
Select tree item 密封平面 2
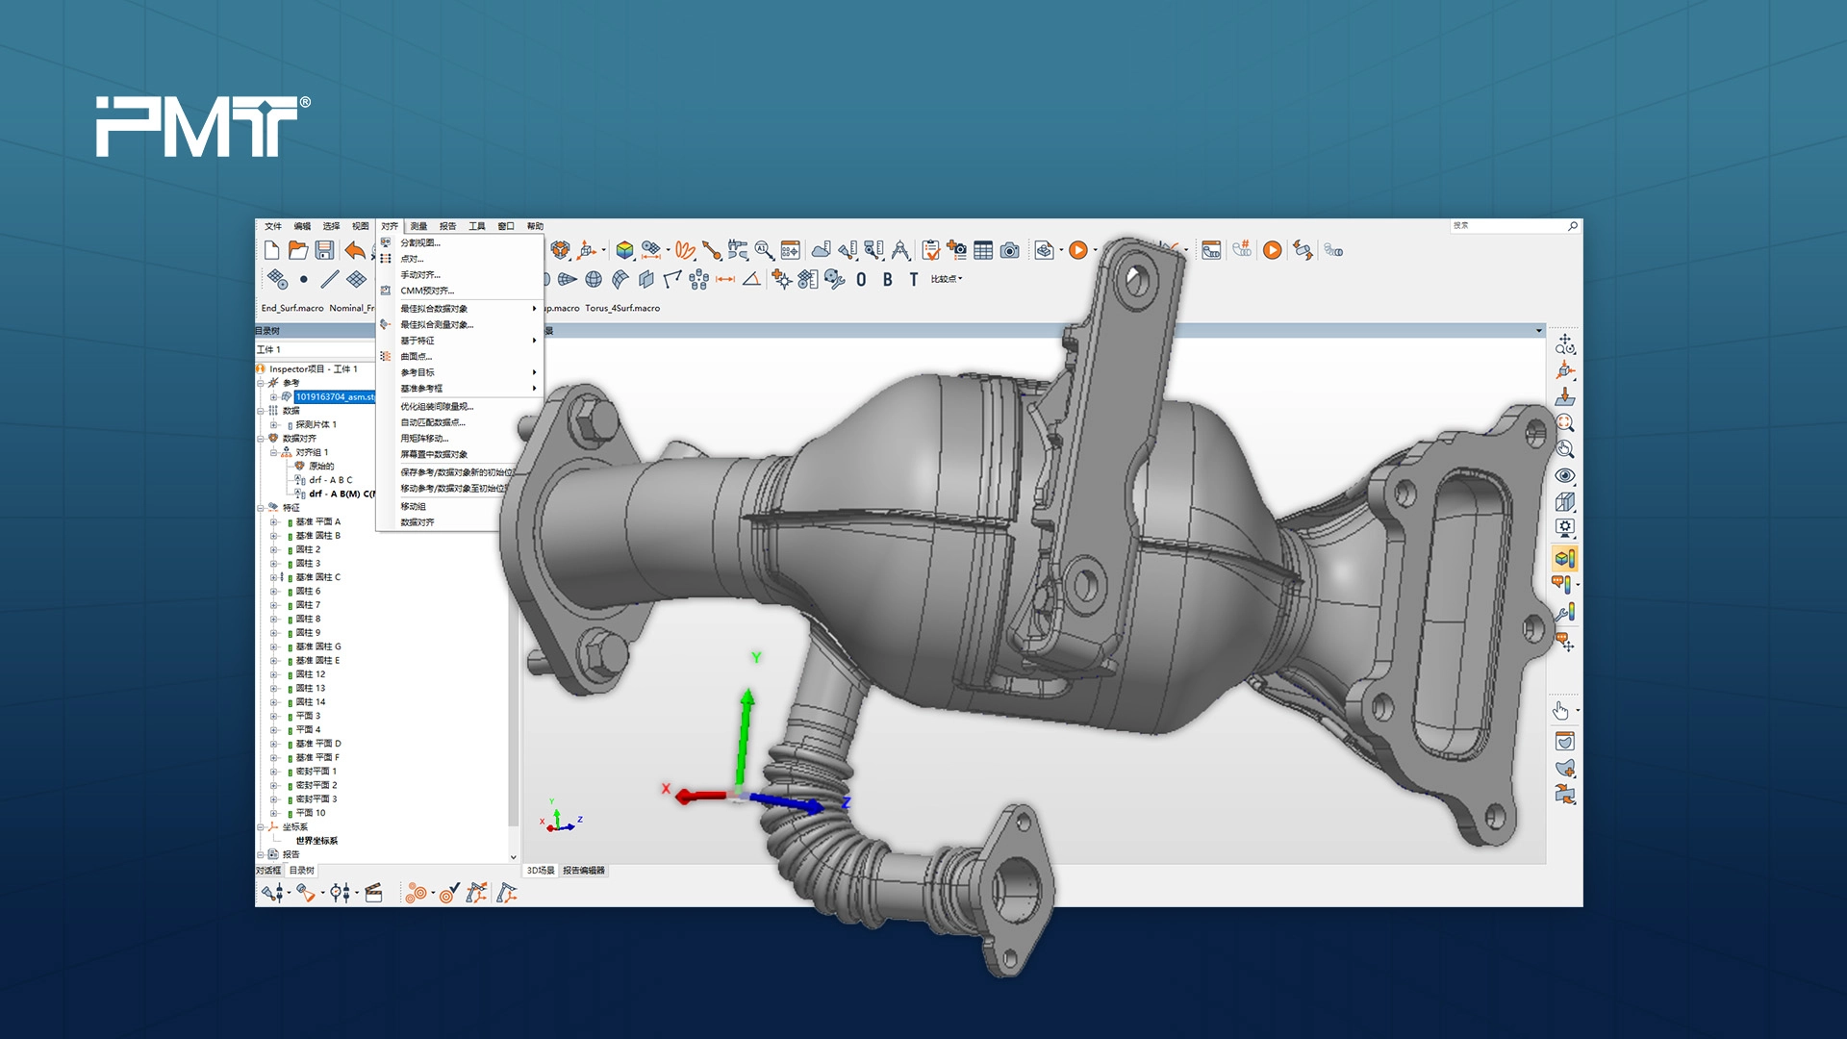pyautogui.click(x=316, y=785)
